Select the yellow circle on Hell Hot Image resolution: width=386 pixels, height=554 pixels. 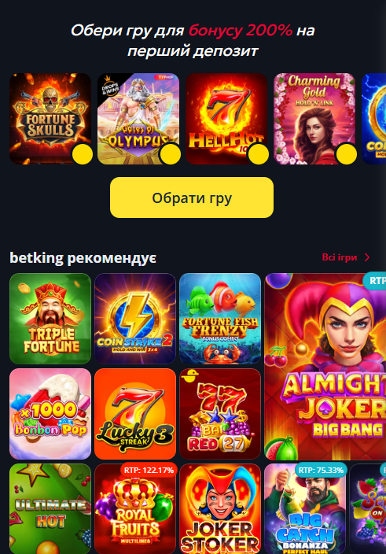[259, 154]
